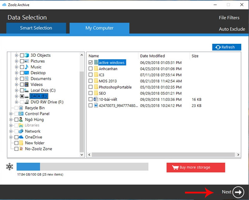This screenshot has width=249, height=200.
Task: Click the No-Zoolz Zone icon
Action: pos(21,149)
